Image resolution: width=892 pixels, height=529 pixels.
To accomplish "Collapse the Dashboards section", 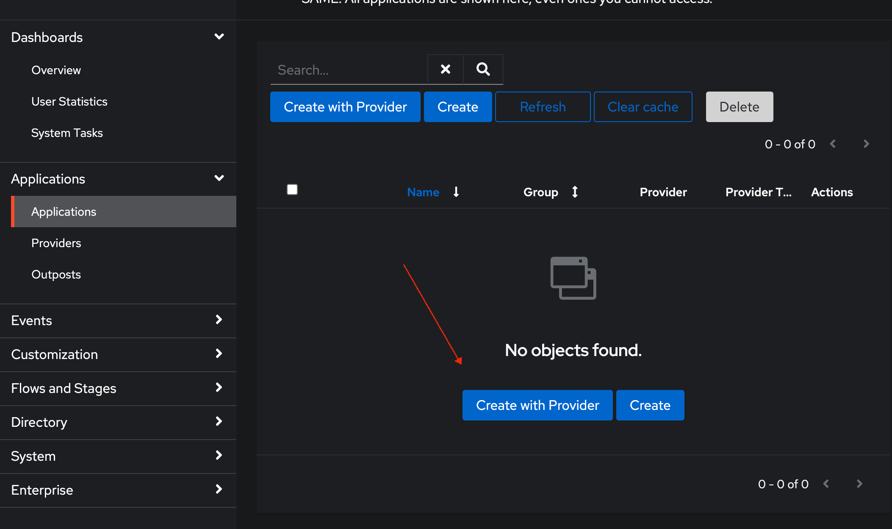I will 219,36.
